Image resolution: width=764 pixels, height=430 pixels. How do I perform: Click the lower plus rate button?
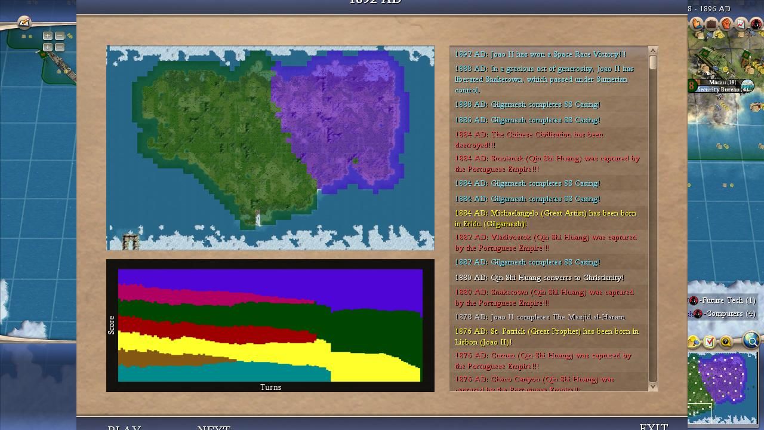point(48,47)
